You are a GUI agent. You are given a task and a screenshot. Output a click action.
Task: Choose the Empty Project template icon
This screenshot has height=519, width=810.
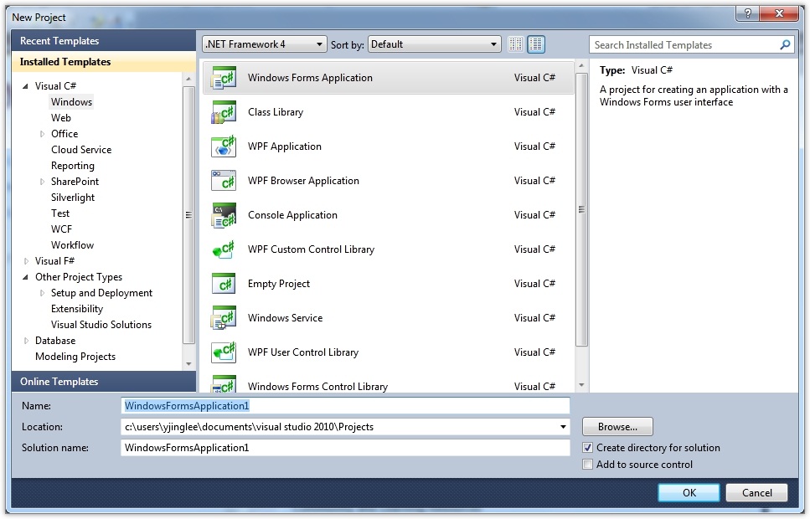[x=224, y=284]
